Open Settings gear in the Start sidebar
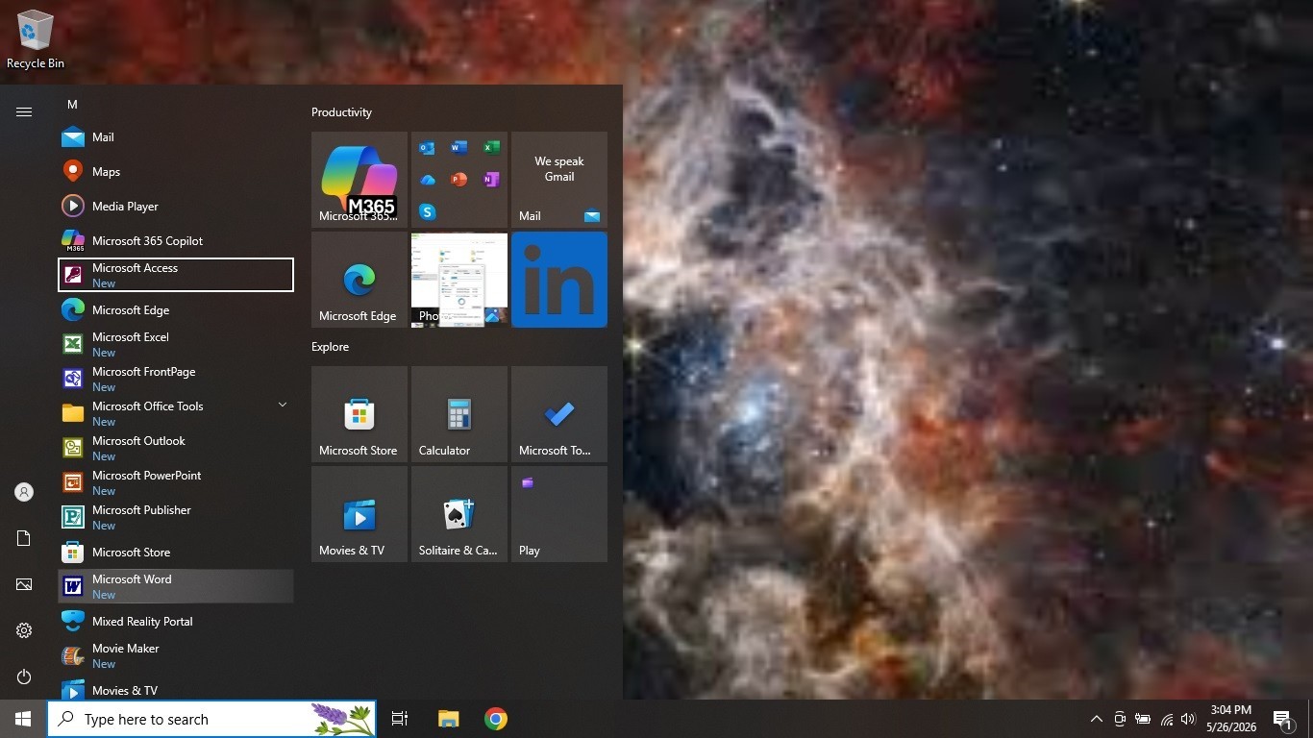This screenshot has height=738, width=1313. pos(24,630)
